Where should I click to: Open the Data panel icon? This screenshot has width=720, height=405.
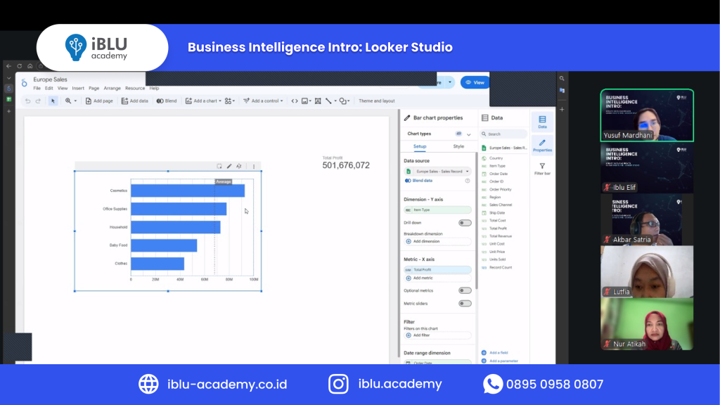[x=542, y=122]
